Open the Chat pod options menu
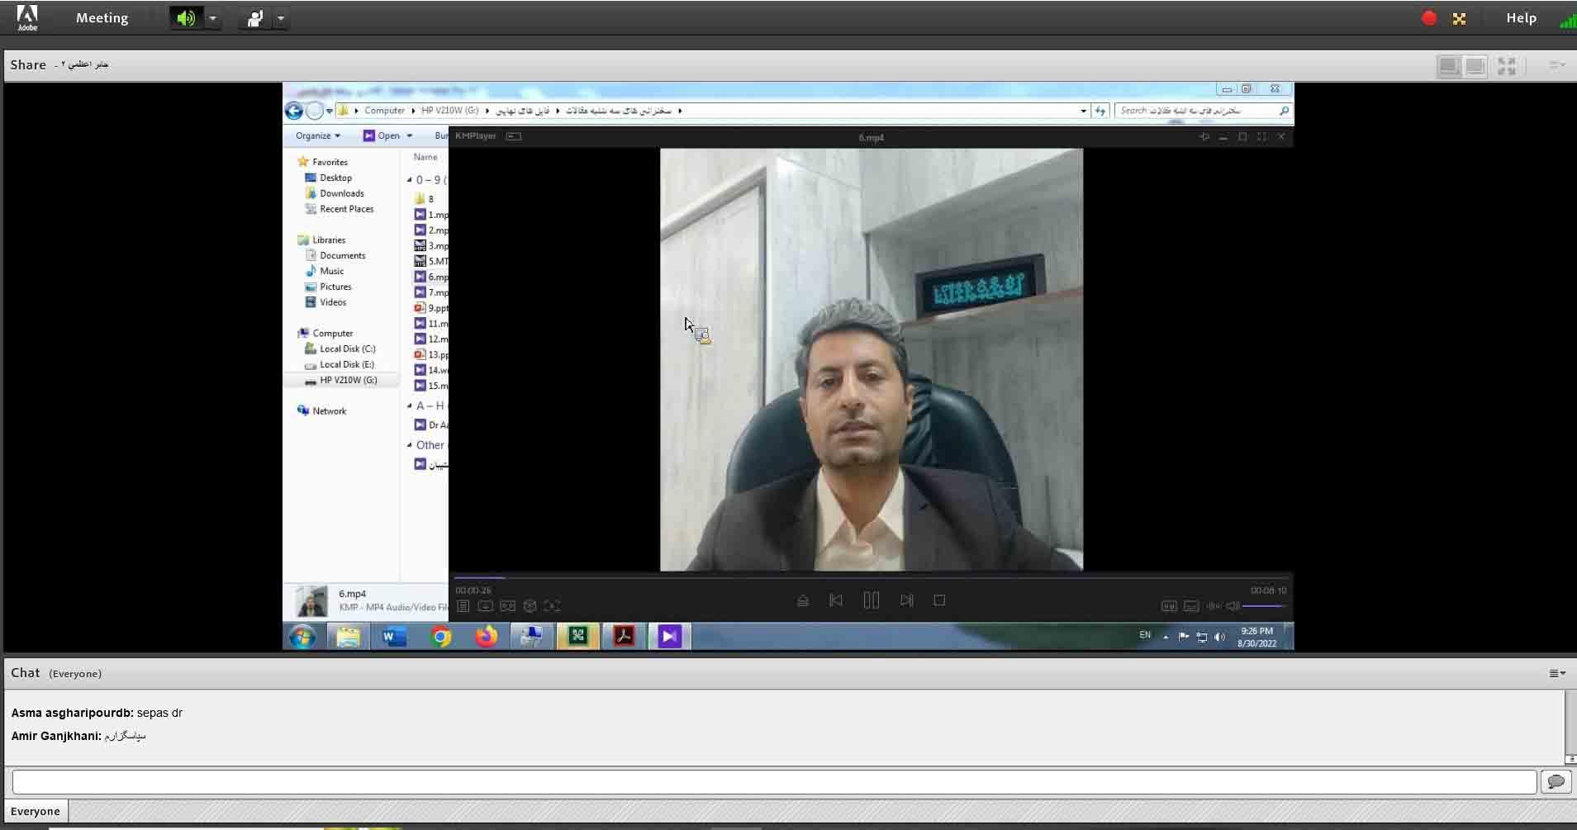This screenshot has width=1577, height=830. tap(1557, 674)
